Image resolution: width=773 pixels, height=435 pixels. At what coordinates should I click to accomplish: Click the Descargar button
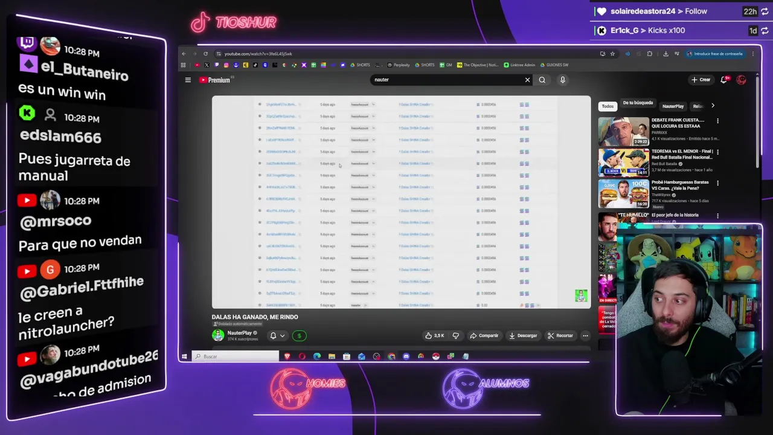point(523,336)
